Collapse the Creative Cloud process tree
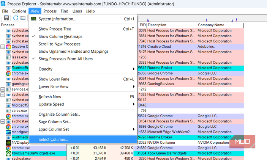The width and height of the screenshot is (267, 160). (3, 47)
